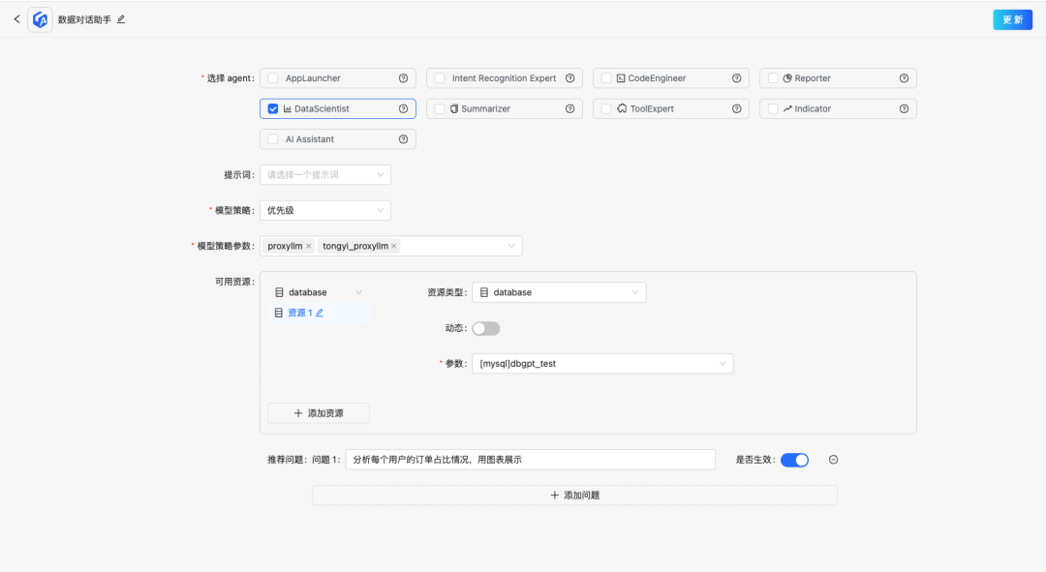This screenshot has width=1046, height=572.
Task: Open the 提示词 dropdown
Action: (x=324, y=174)
